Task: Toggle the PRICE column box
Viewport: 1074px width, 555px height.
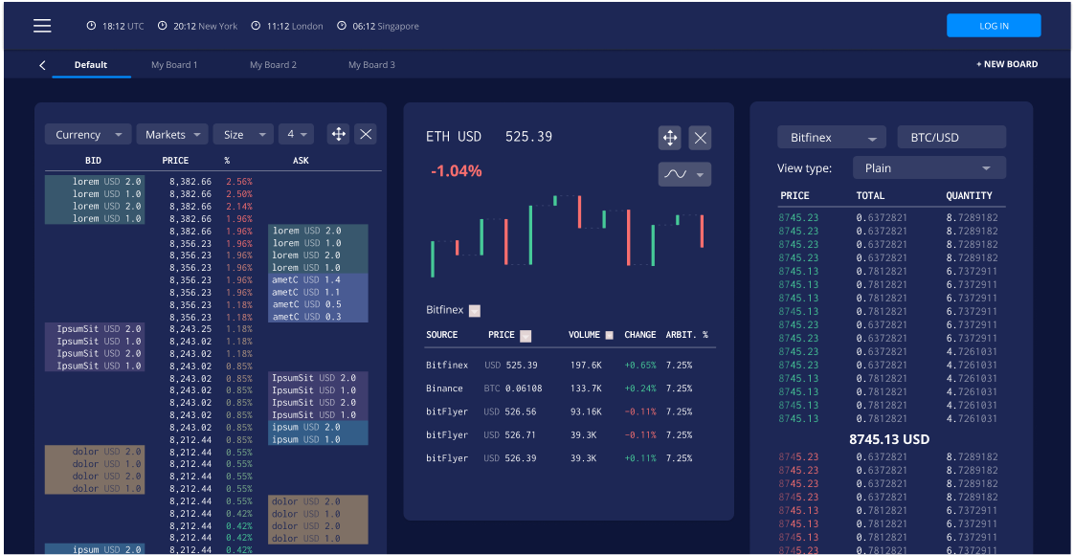Action: pyautogui.click(x=526, y=336)
